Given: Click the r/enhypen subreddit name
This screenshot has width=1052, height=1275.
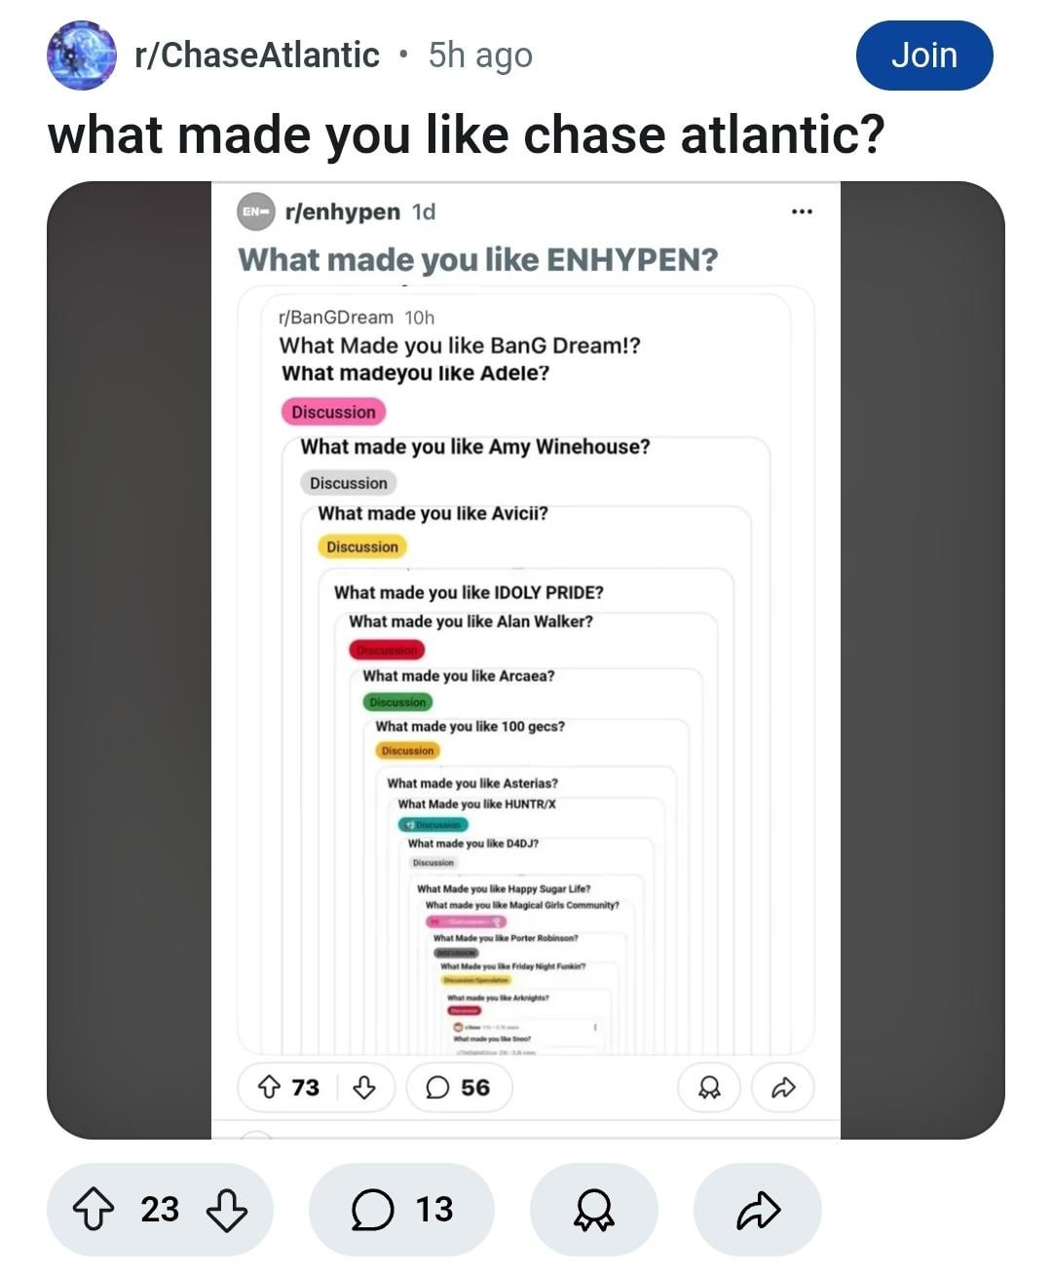Looking at the screenshot, I should (x=342, y=211).
